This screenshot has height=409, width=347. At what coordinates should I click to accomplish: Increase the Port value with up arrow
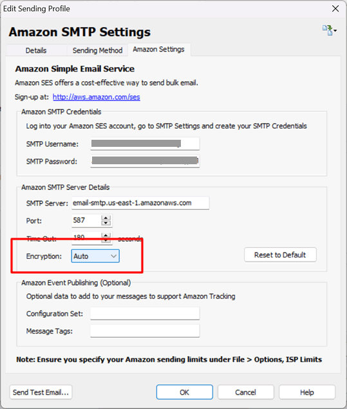coord(106,218)
